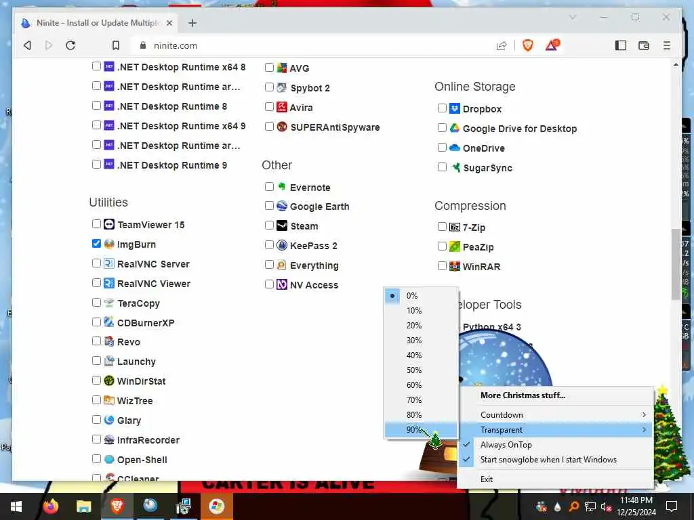
Task: Select 0% transparency option
Action: 420,296
